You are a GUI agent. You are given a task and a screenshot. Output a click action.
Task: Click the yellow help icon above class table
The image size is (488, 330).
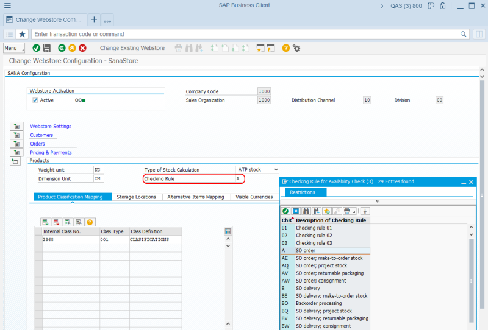[x=90, y=222]
